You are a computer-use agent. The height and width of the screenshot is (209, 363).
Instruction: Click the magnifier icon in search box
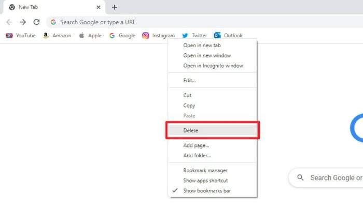coord(300,177)
